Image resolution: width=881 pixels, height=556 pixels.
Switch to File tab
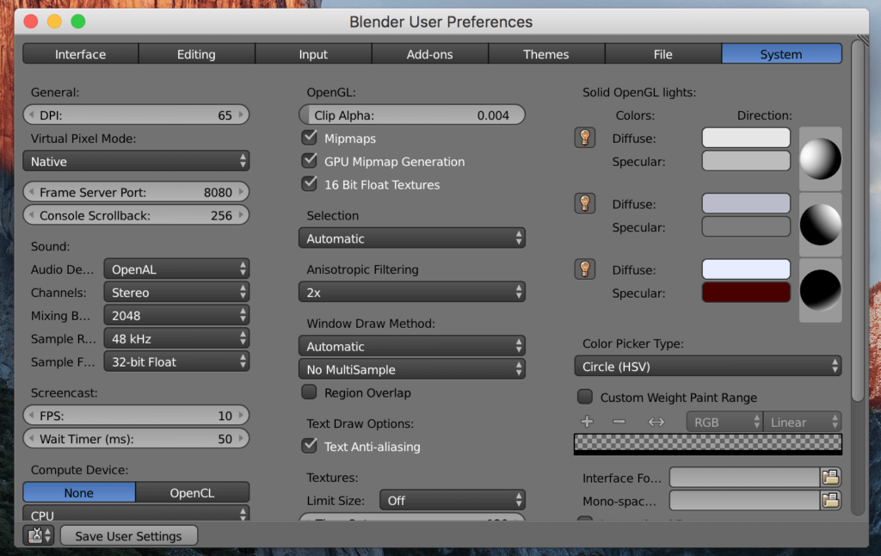[663, 54]
